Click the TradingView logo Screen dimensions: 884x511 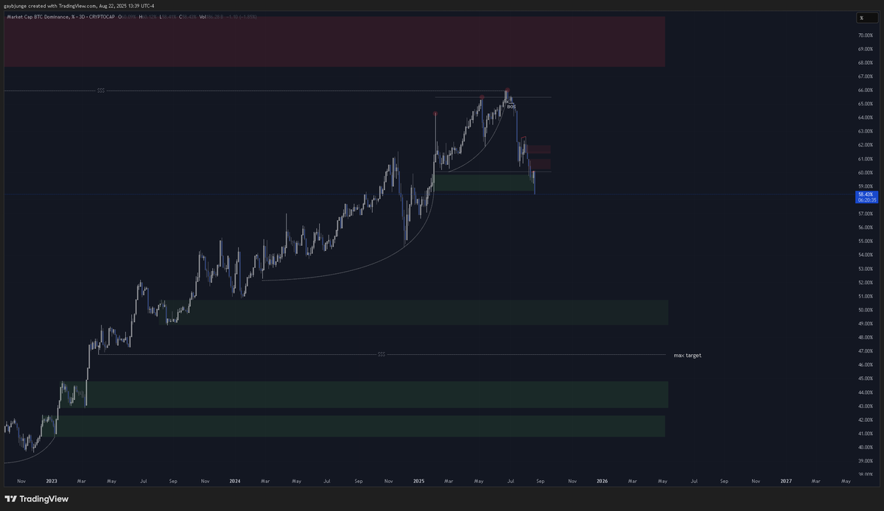click(x=37, y=498)
